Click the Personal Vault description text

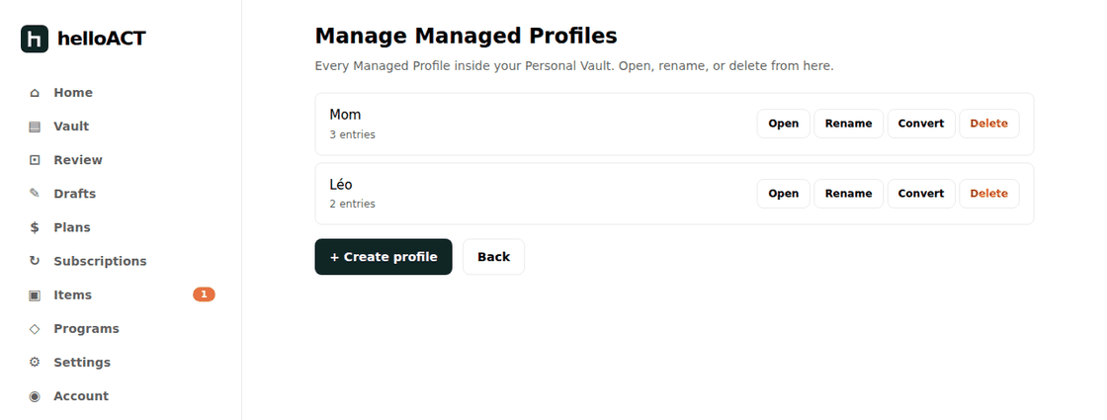point(574,66)
